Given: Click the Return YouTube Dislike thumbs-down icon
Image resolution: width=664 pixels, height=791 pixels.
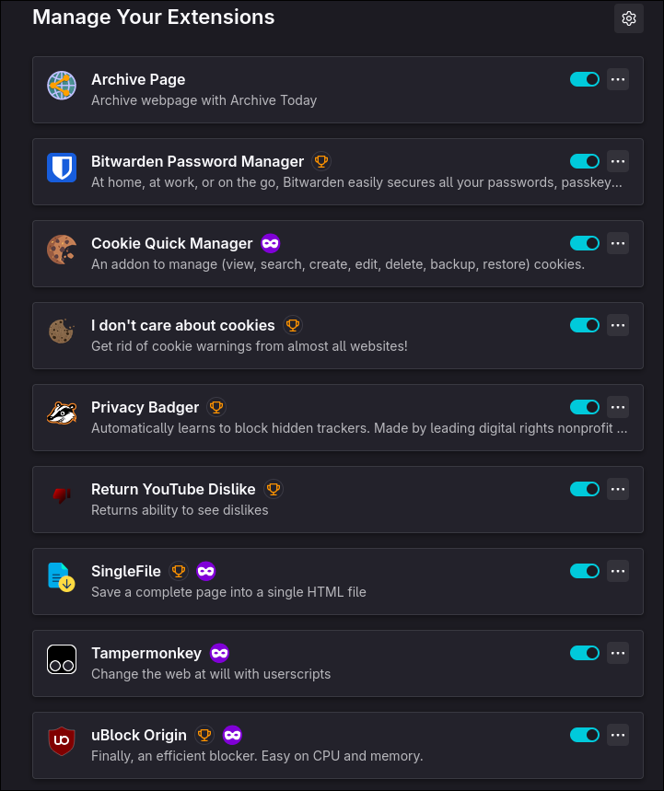Looking at the screenshot, I should coord(62,495).
